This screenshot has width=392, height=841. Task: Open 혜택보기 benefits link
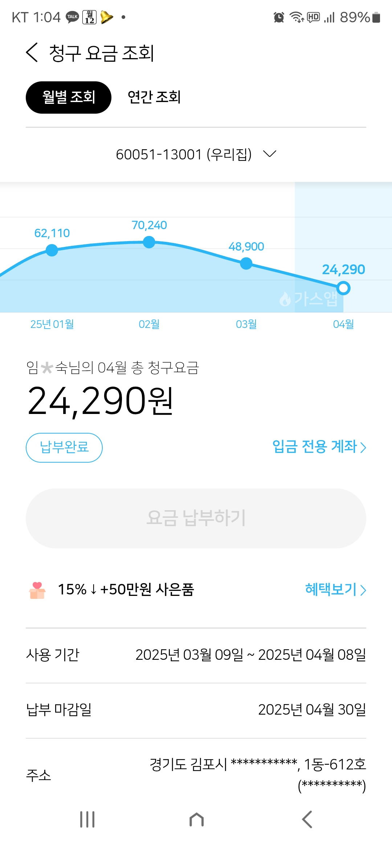click(335, 589)
